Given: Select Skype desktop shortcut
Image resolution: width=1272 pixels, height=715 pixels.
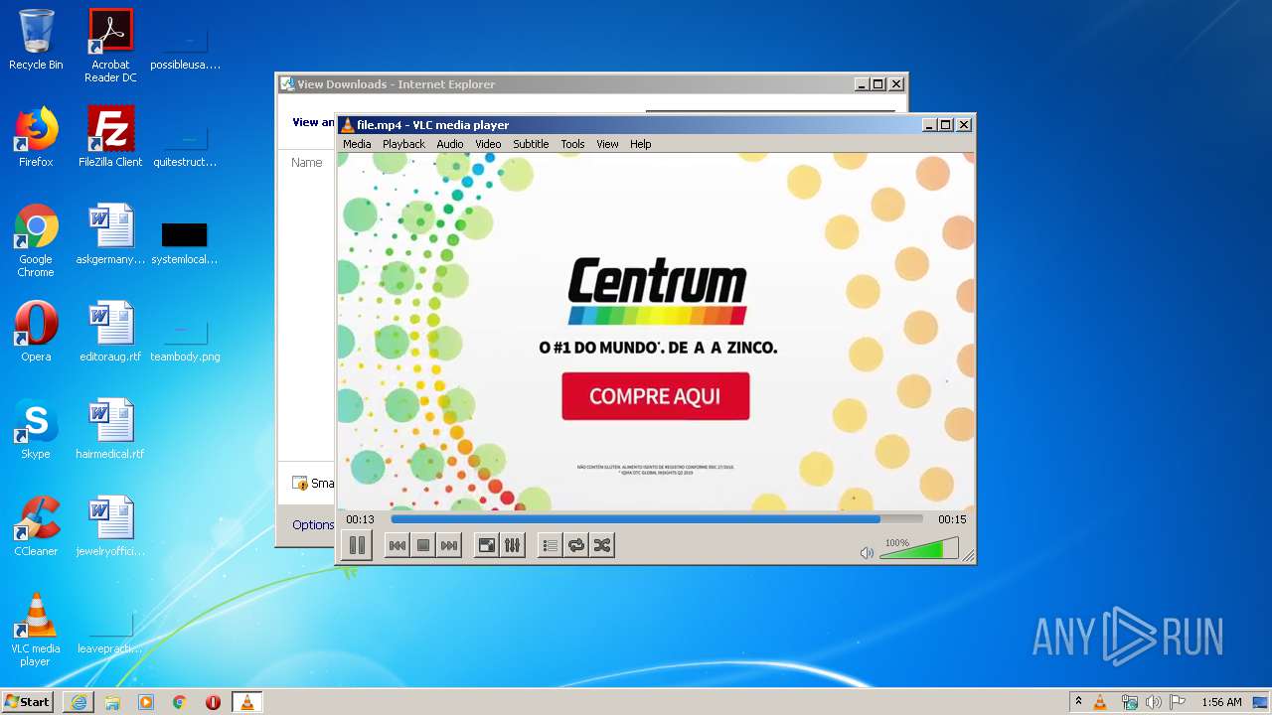Looking at the screenshot, I should 36,429.
